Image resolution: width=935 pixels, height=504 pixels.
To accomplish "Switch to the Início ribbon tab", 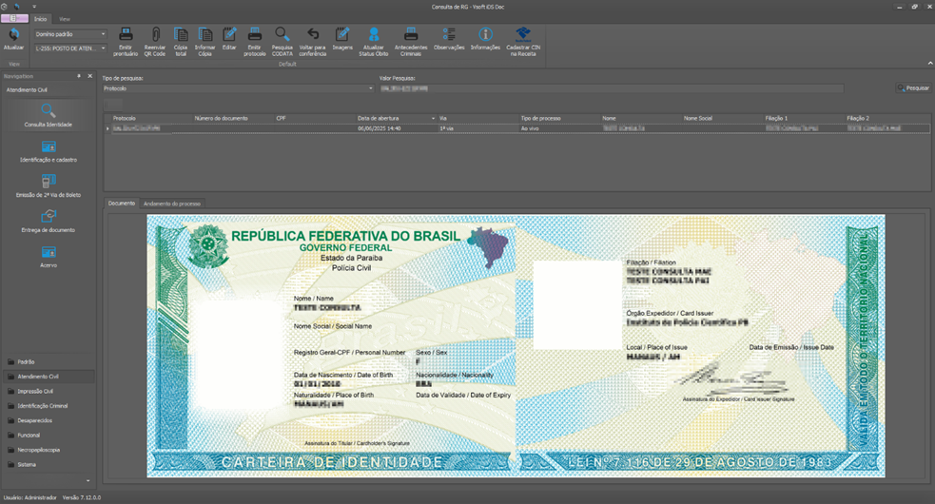I will pos(40,19).
